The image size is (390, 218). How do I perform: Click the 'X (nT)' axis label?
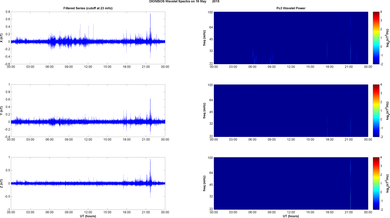(2, 38)
